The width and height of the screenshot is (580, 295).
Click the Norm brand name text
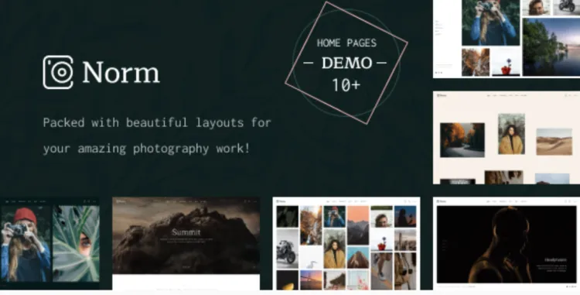click(x=121, y=72)
